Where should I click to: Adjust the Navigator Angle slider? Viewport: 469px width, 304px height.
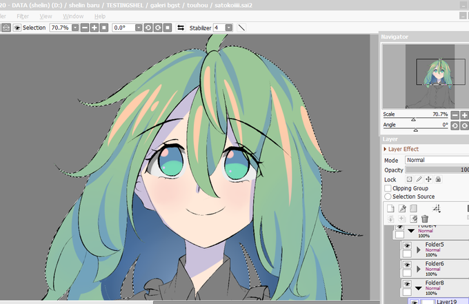pos(415,130)
